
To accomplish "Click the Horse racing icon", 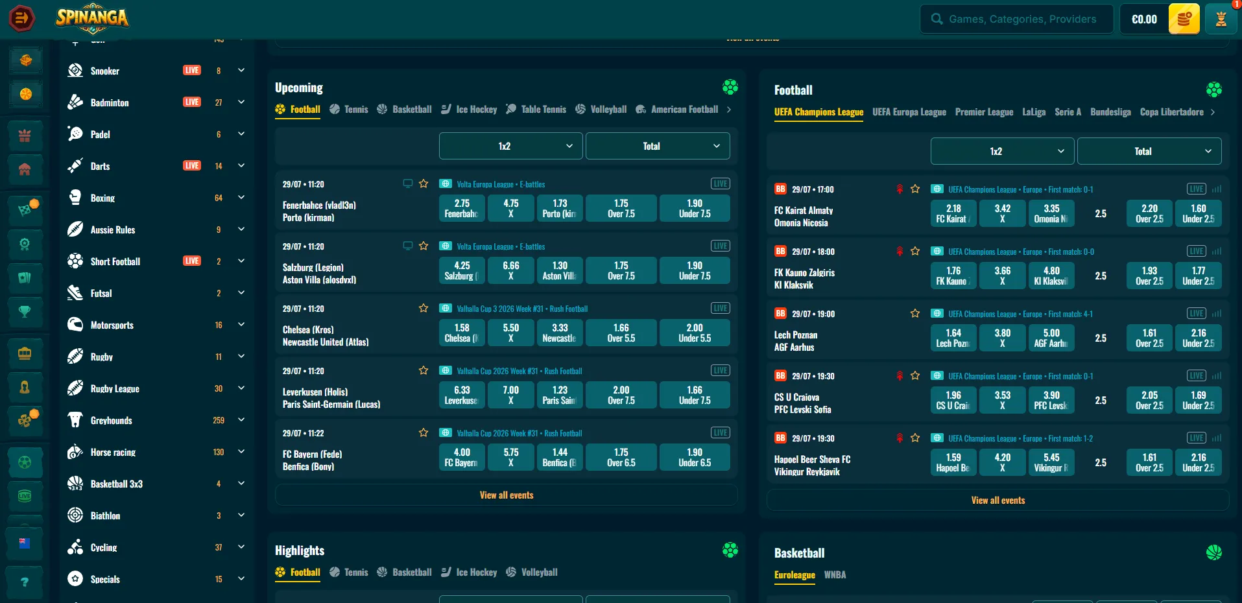I will pos(75,452).
